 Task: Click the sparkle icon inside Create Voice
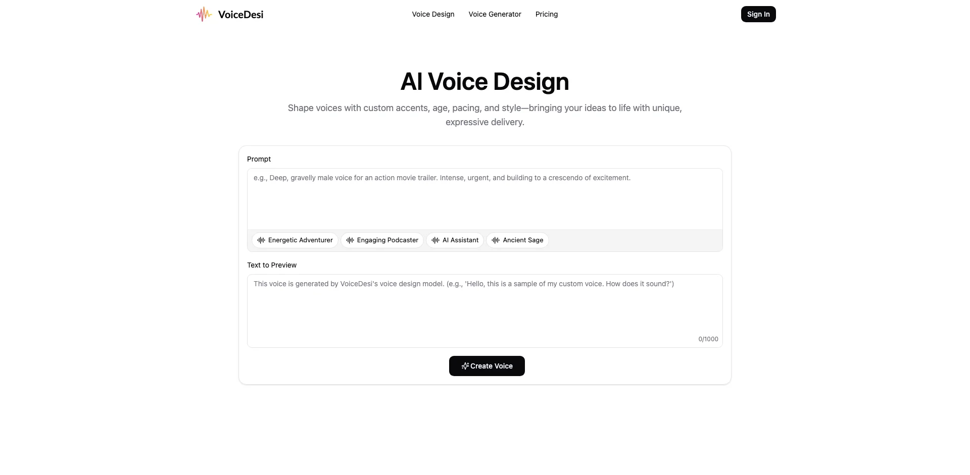click(x=465, y=366)
